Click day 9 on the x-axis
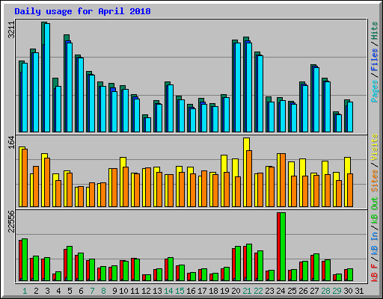 click(x=114, y=291)
